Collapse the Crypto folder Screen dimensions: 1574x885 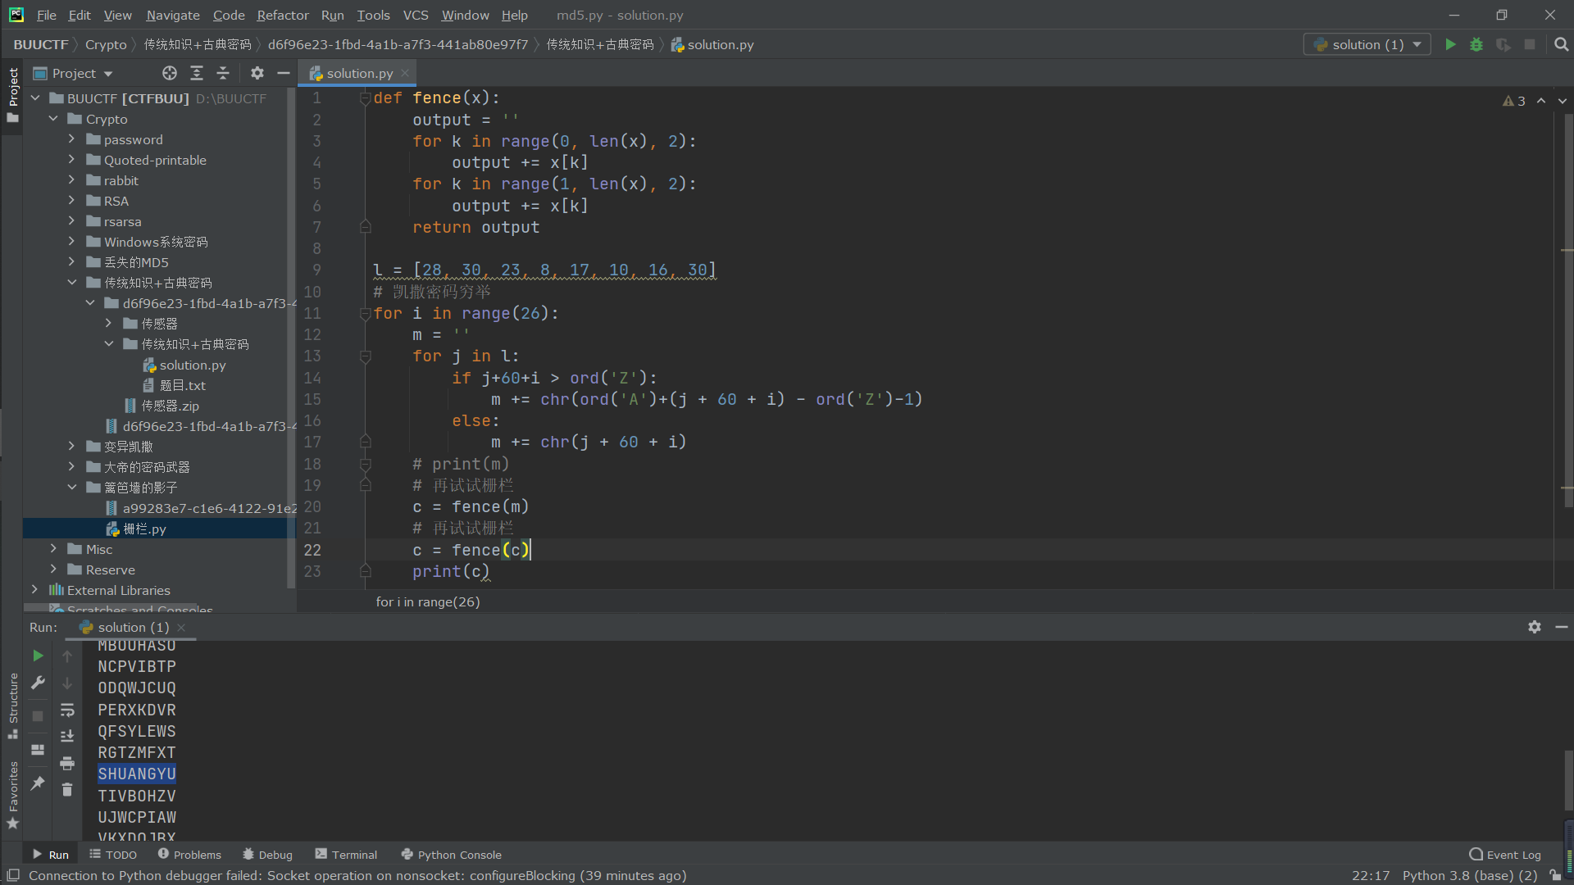(54, 119)
